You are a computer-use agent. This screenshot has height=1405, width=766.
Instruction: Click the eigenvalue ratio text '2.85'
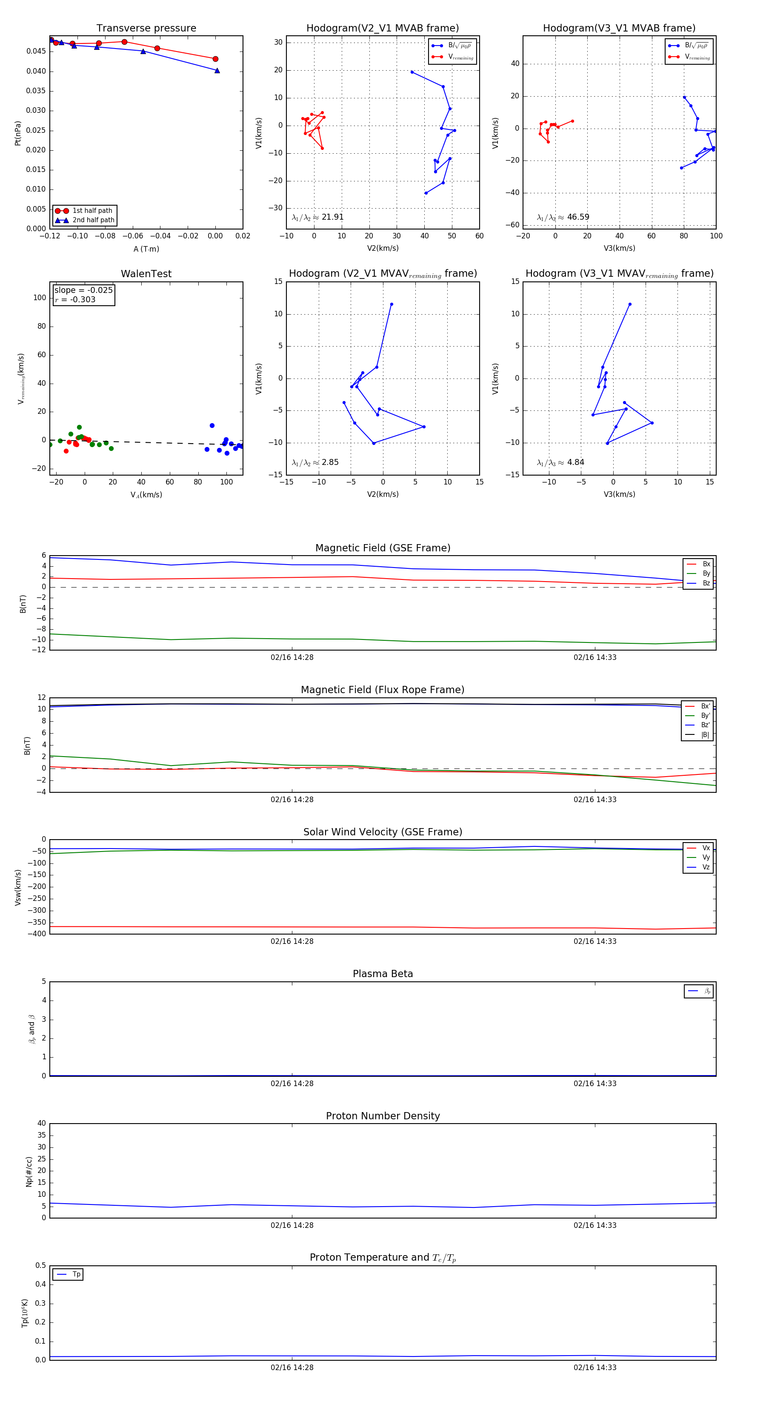coord(330,462)
